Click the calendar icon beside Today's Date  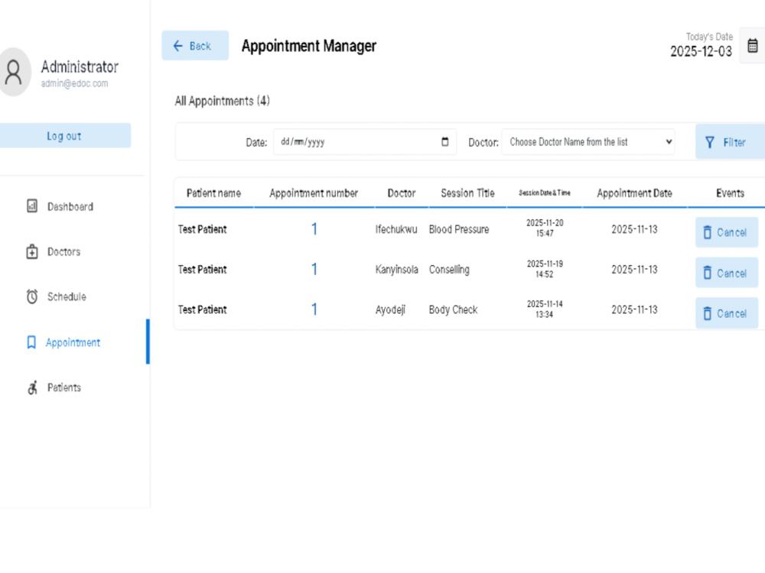tap(752, 46)
